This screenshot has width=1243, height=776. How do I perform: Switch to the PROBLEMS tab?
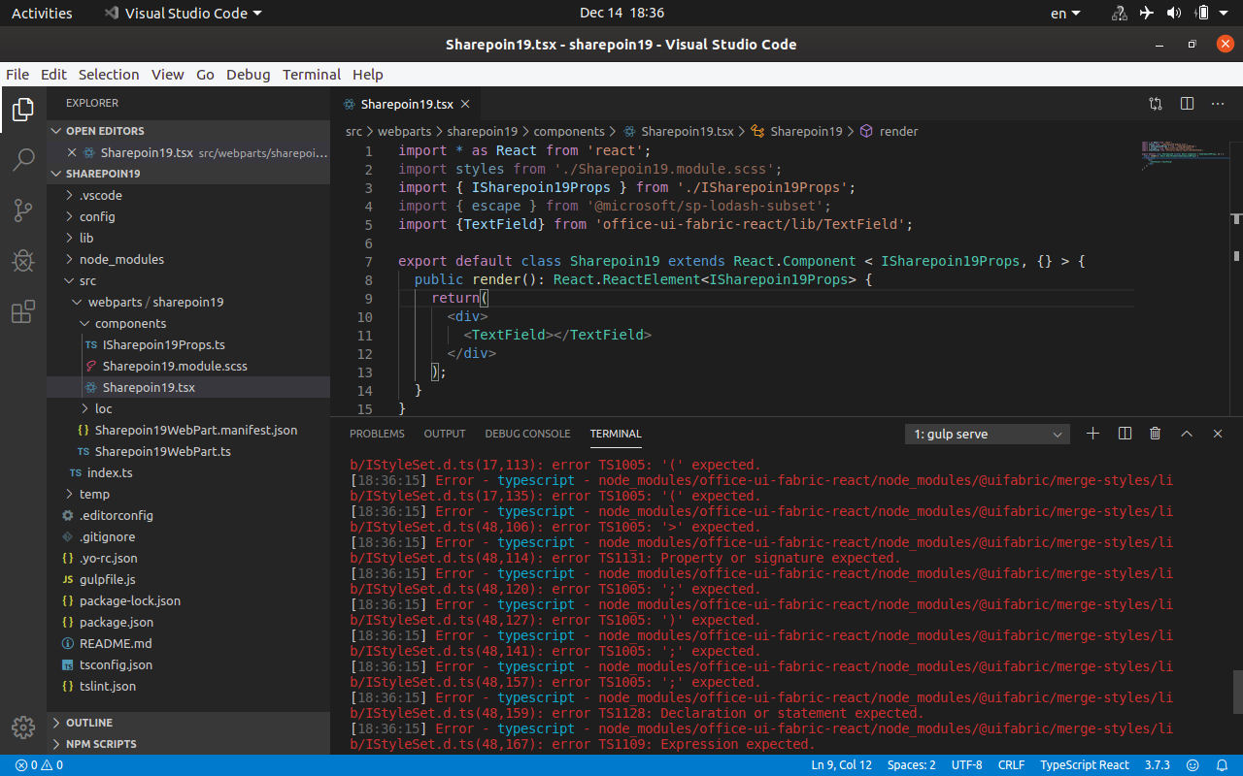377,434
